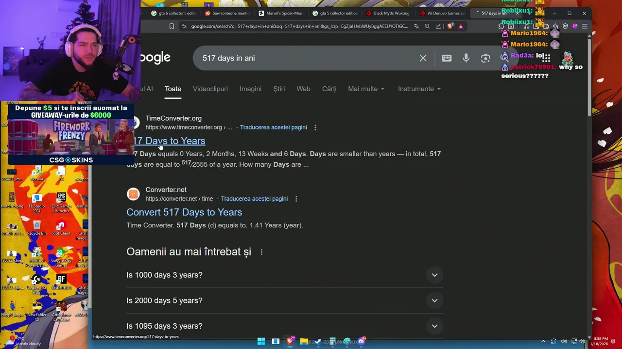
Task: Open '517 Days to Years' TimeConverter result
Action: point(169,141)
